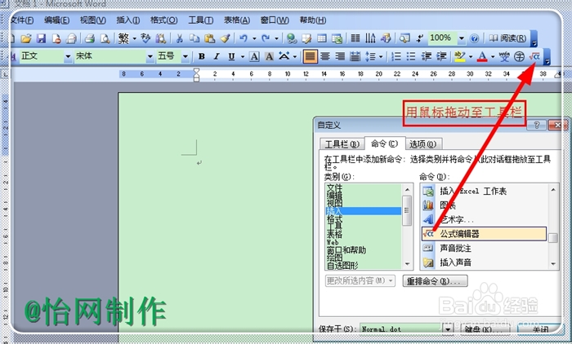Open the 格式(O) menu
Viewport: 572px width, 344px height.
[x=164, y=20]
